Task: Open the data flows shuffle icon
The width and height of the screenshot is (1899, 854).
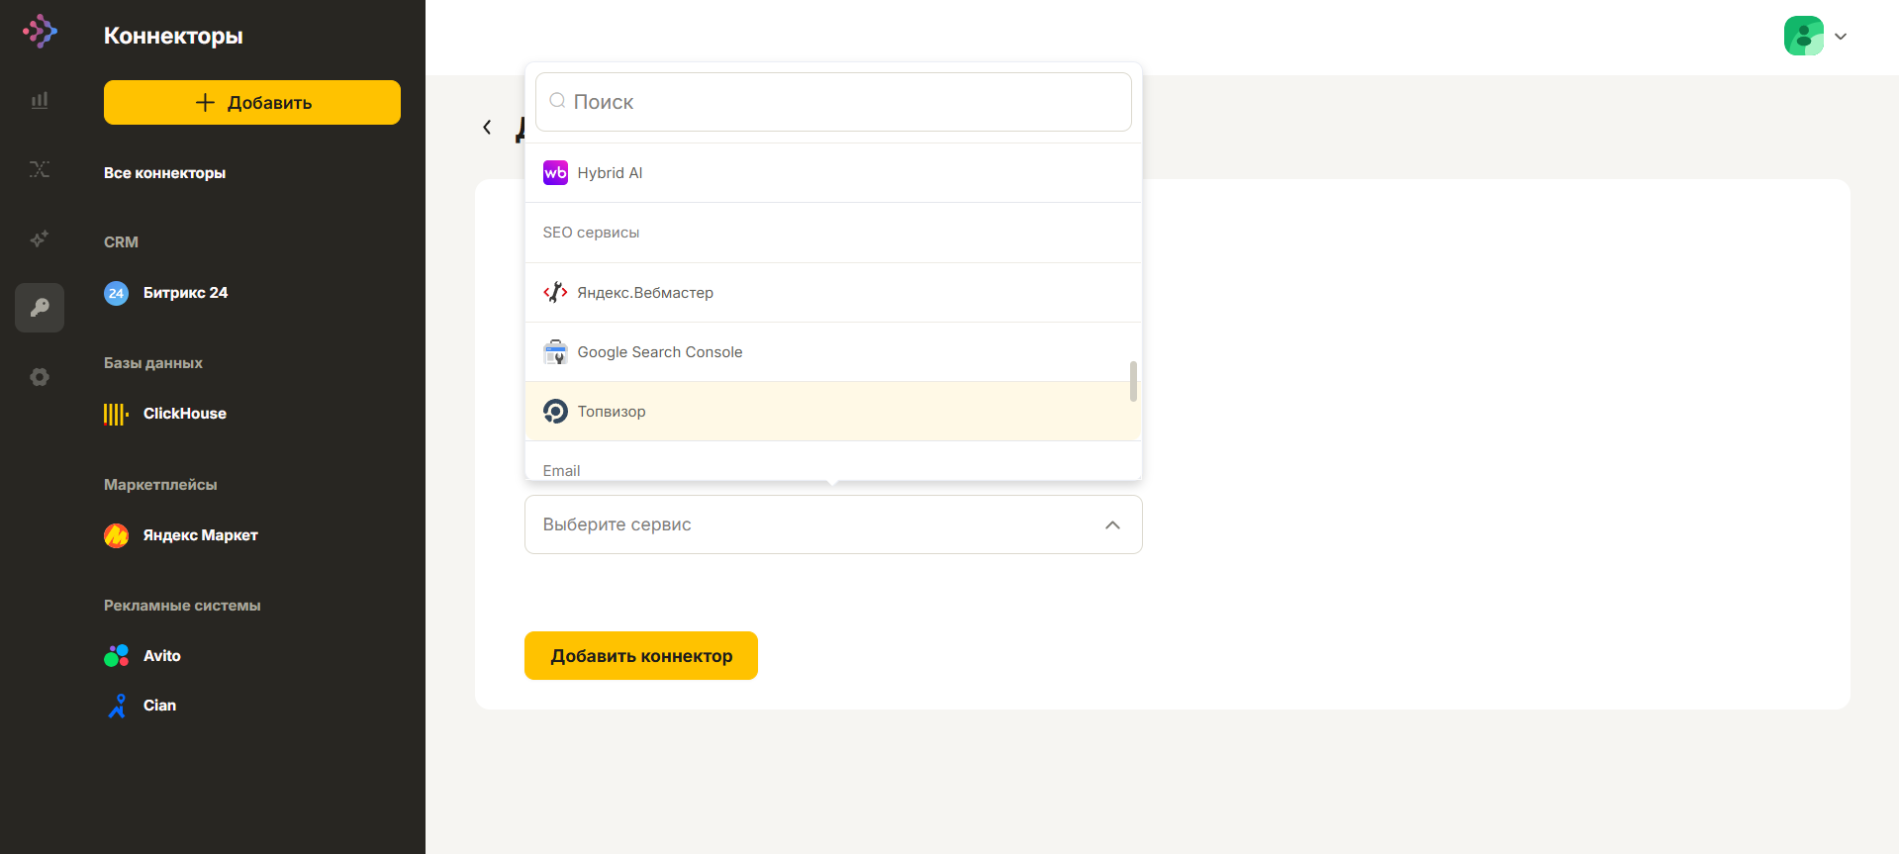Action: click(40, 169)
